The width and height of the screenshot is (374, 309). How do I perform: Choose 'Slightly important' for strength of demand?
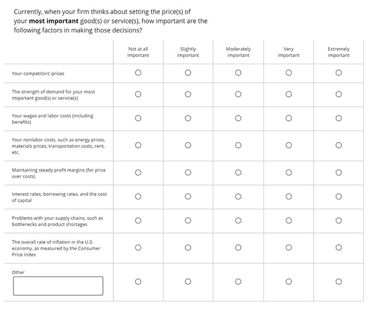(188, 94)
